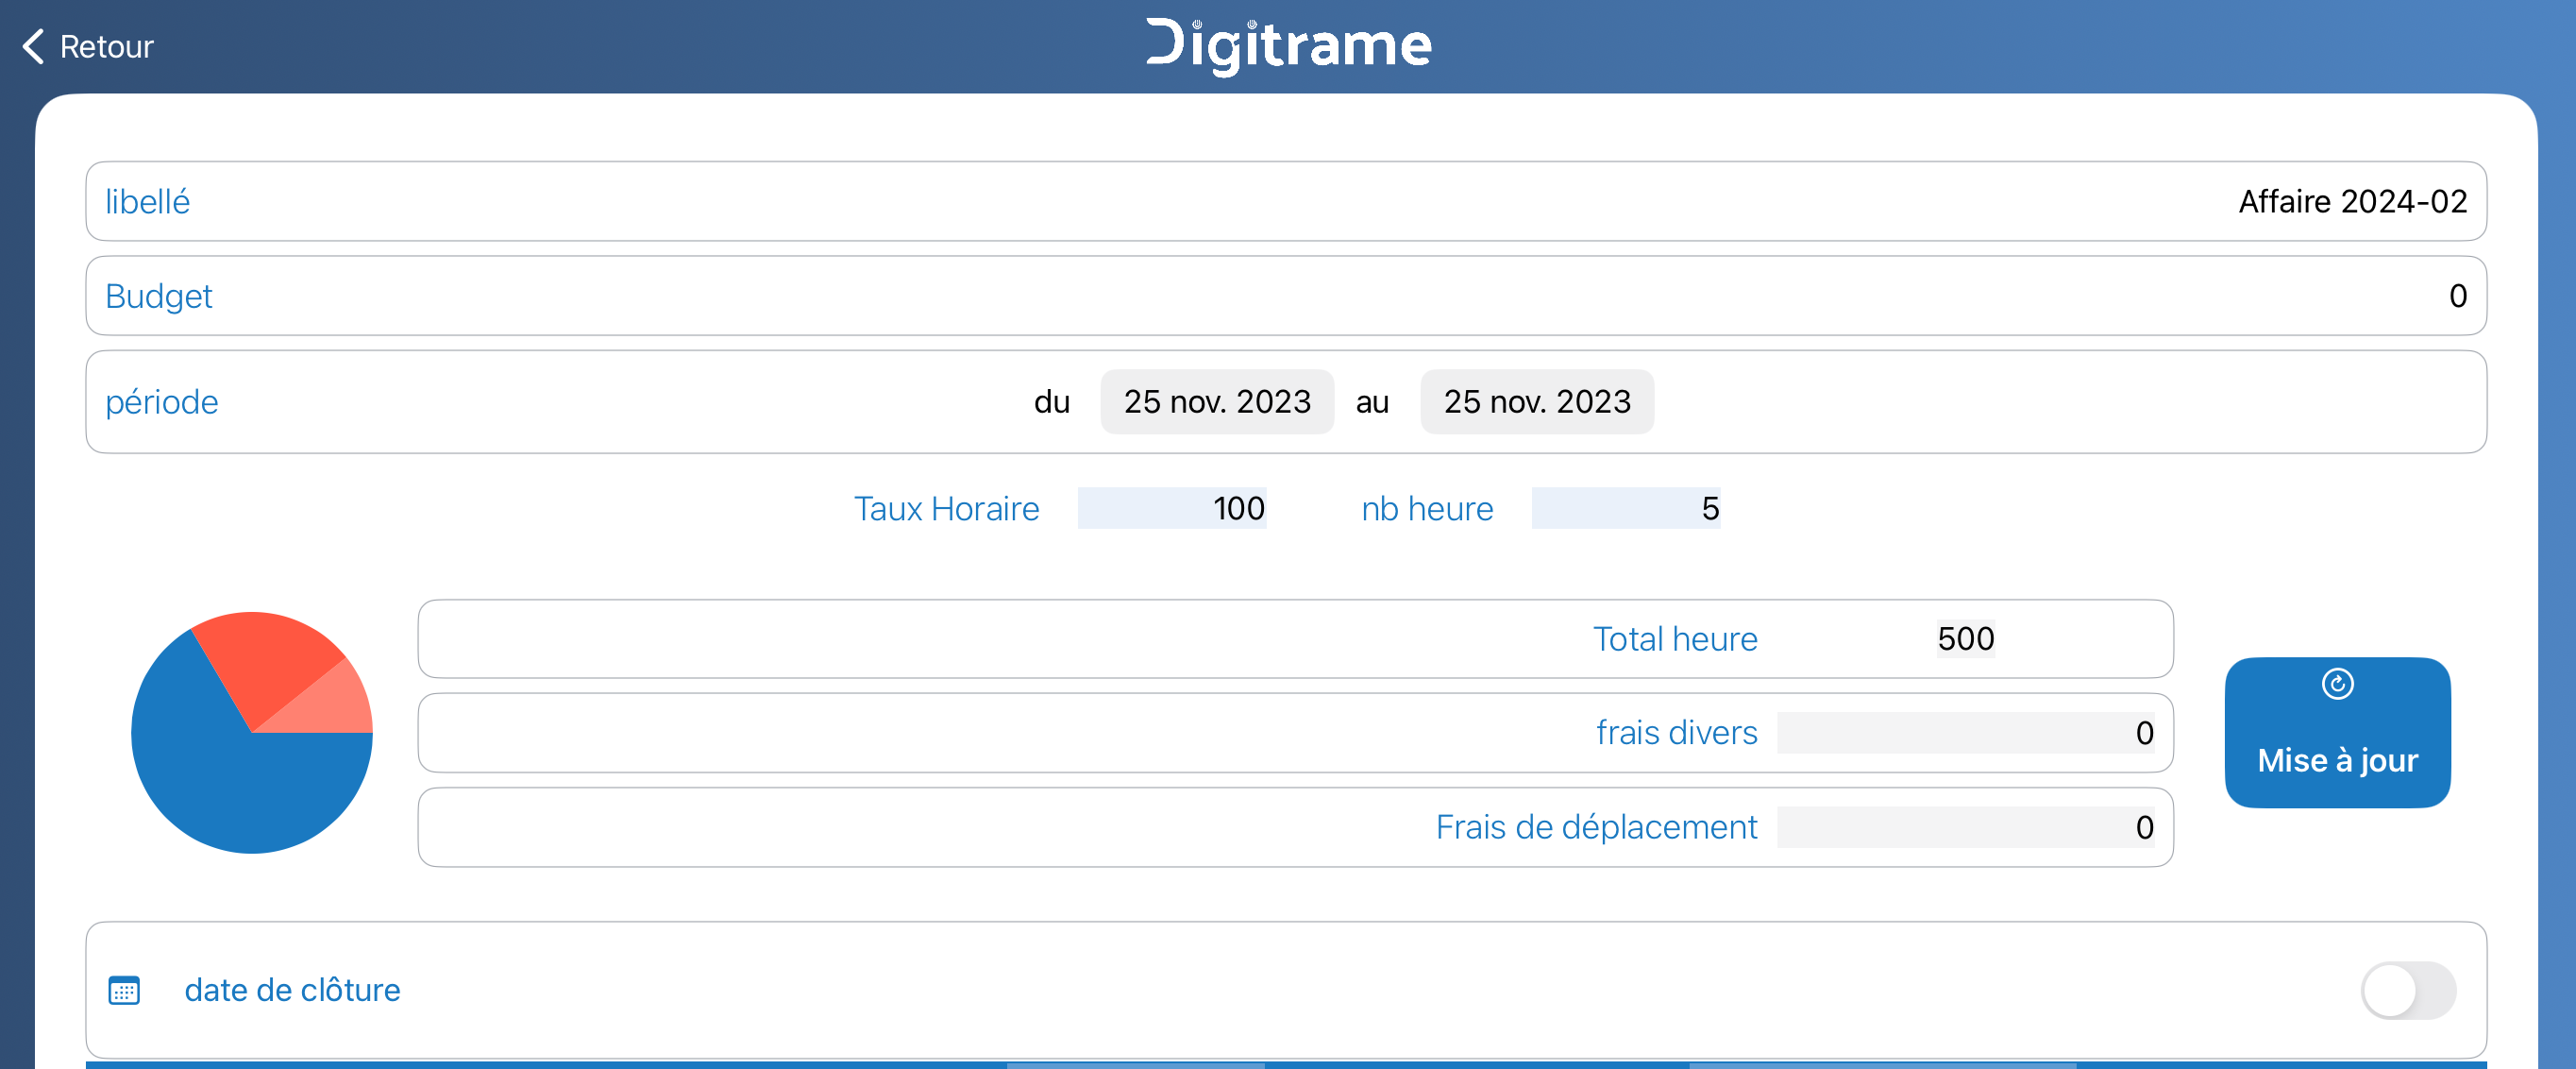The height and width of the screenshot is (1069, 2576).
Task: Click the Taux Horaire input showing 100
Action: coord(1172,508)
